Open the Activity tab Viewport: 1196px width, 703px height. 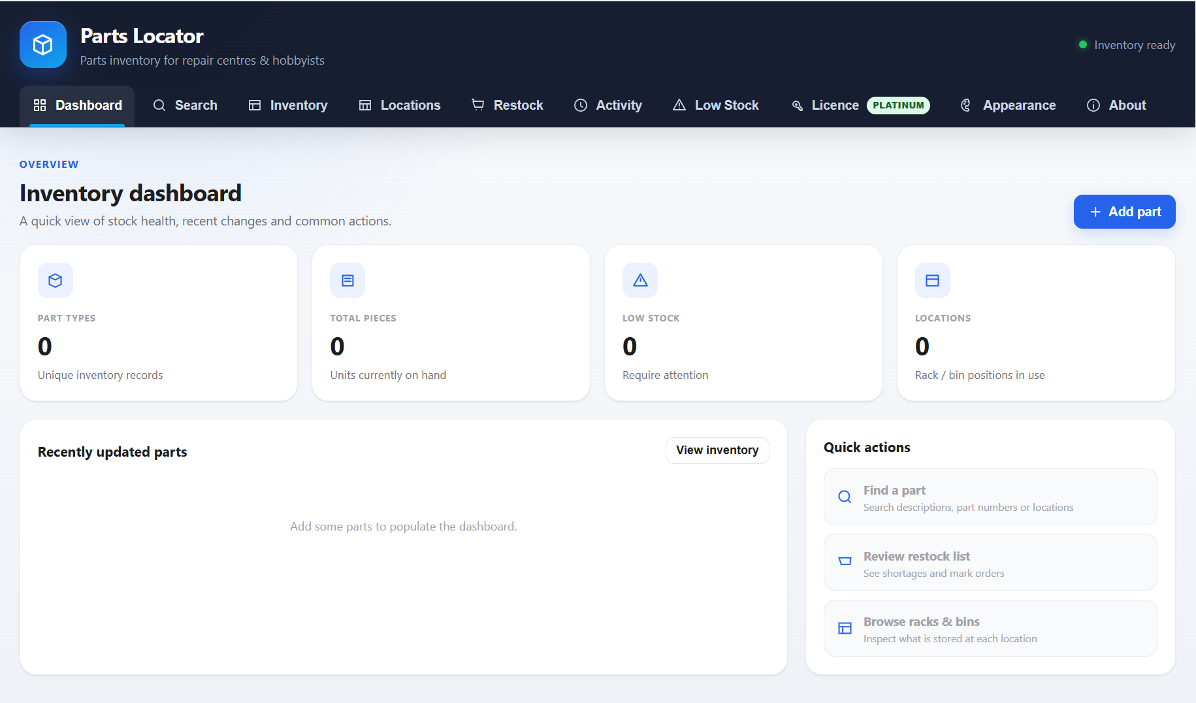click(608, 105)
